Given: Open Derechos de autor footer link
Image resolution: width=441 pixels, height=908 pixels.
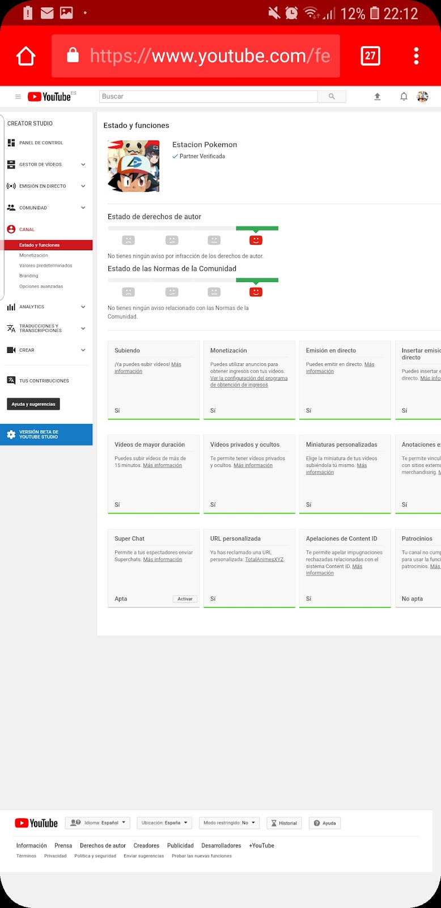Looking at the screenshot, I should 103,846.
